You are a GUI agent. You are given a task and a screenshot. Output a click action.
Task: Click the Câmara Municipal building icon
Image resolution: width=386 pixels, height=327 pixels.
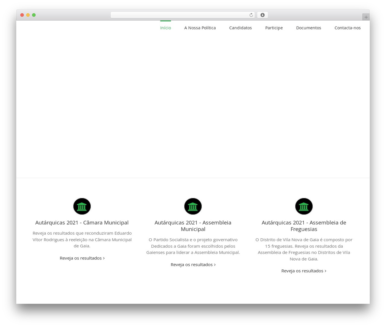[x=82, y=206]
